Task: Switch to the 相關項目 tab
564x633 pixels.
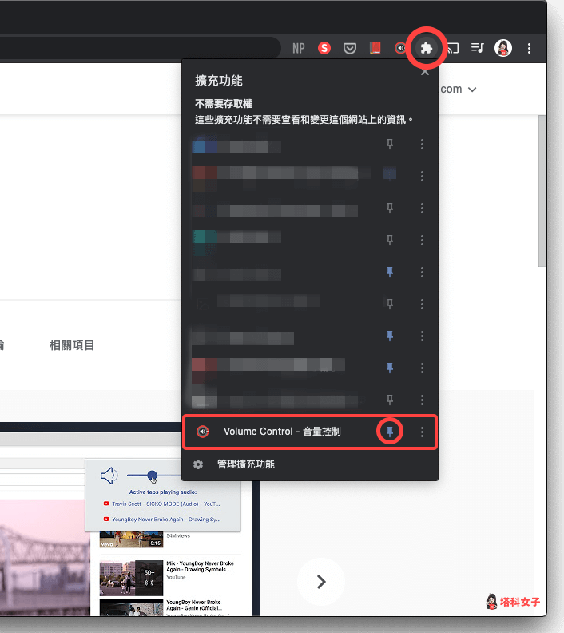Action: pyautogui.click(x=72, y=345)
